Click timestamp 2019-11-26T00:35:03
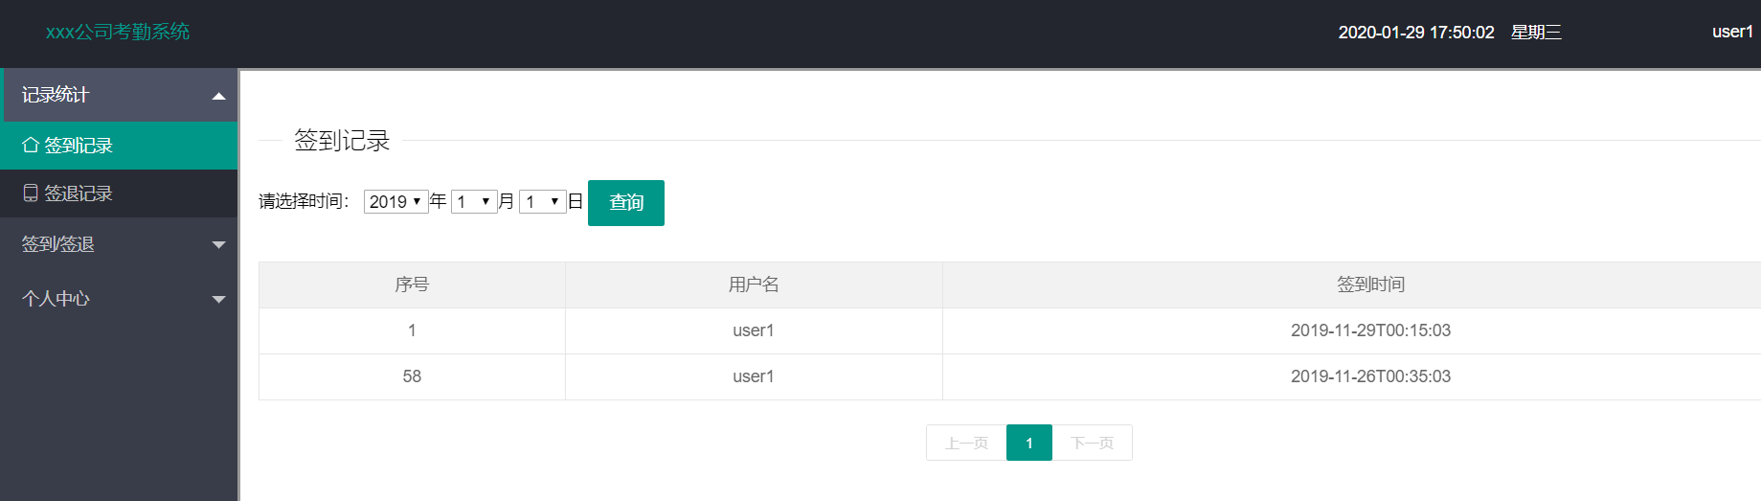 1370,376
